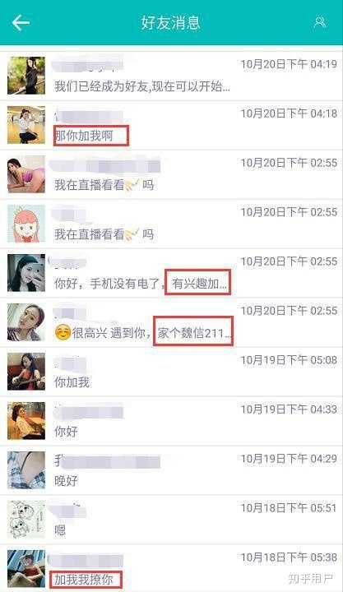Open 嗯 message from October 18
This screenshot has width=343, height=592.
171,520
